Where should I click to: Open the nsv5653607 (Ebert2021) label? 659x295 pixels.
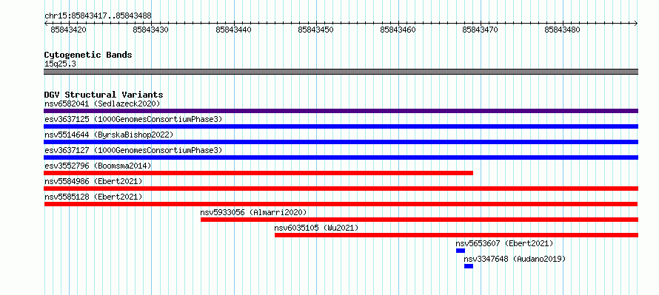[504, 243]
